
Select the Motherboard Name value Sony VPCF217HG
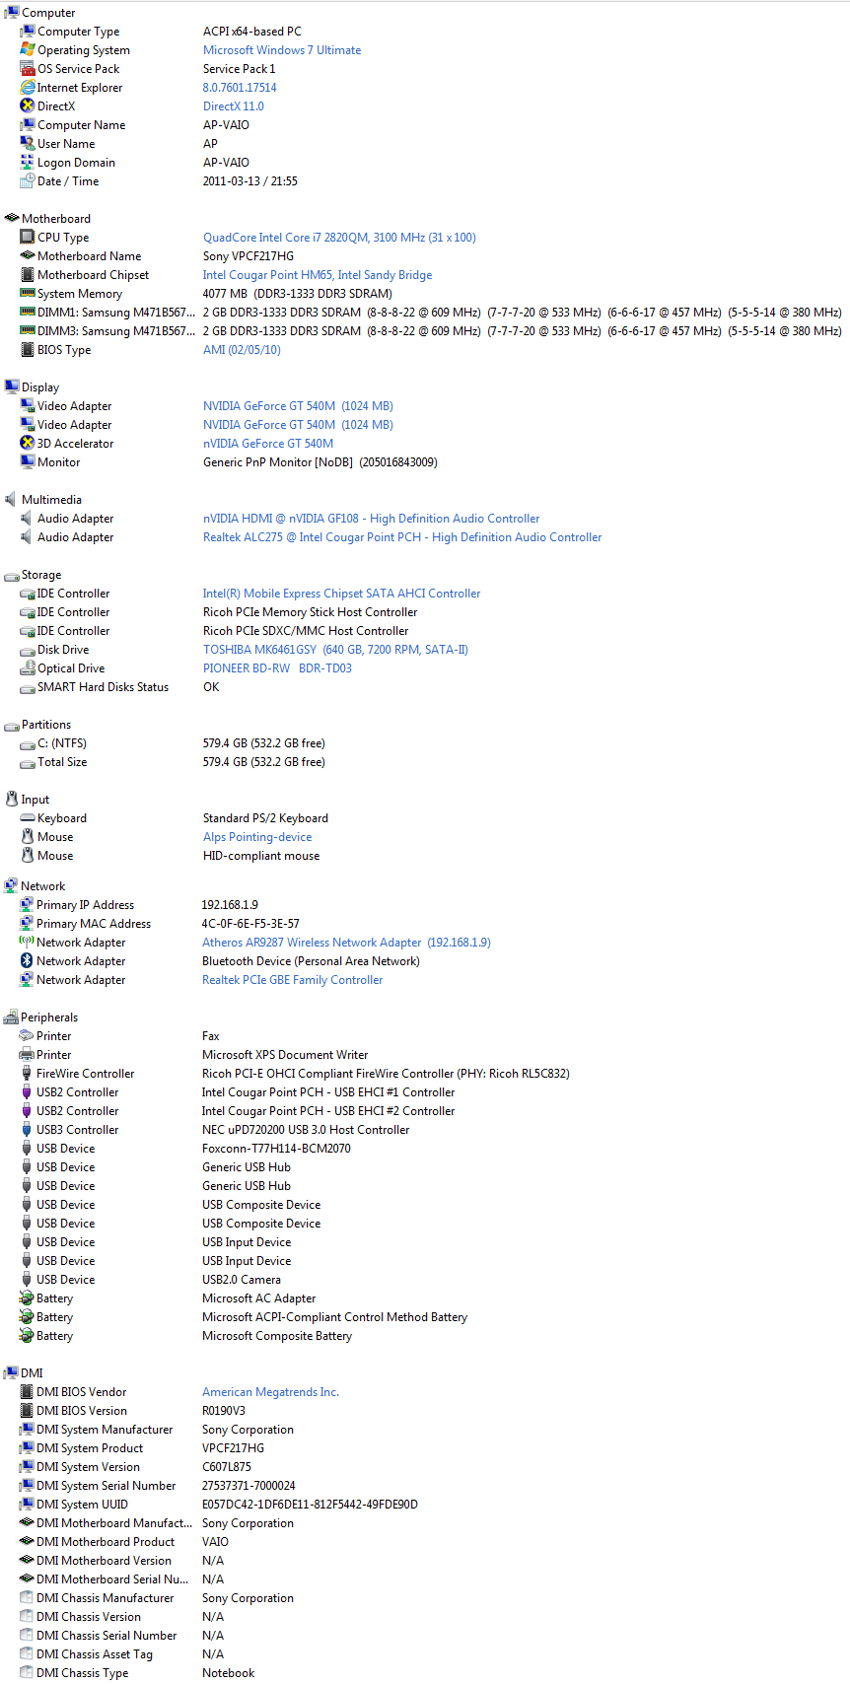[x=248, y=256]
